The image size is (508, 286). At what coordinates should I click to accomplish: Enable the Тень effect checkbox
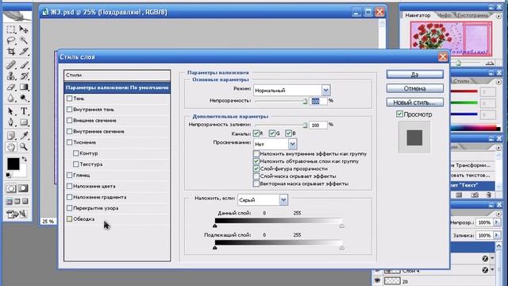[69, 99]
